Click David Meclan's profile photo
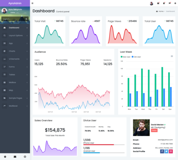 tap(141, 128)
